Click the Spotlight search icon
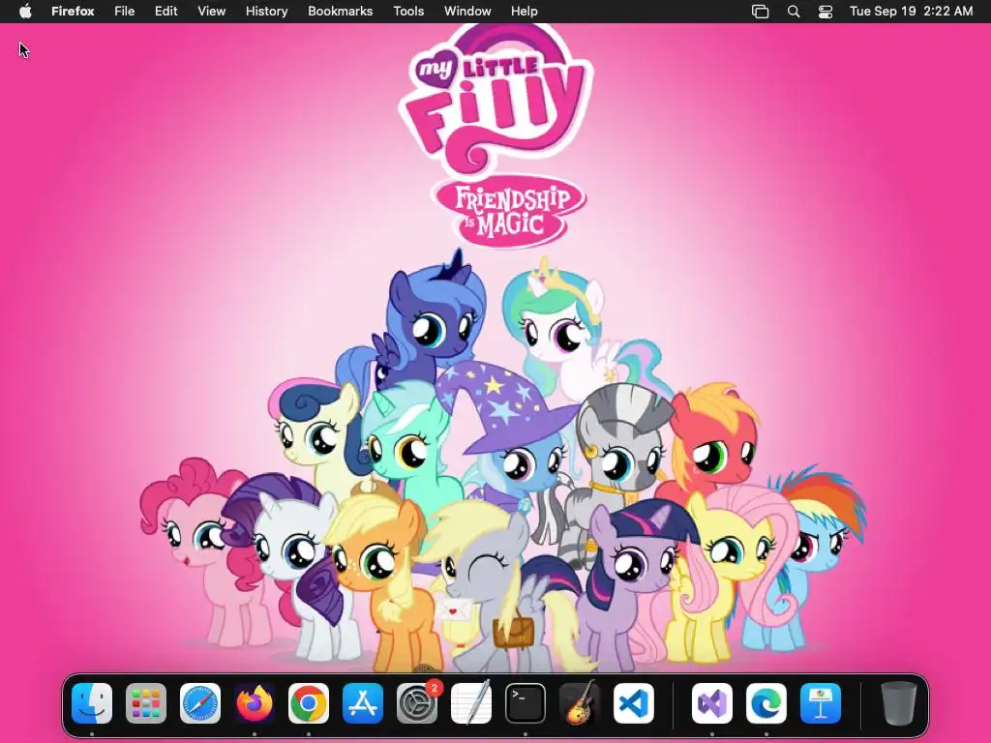The height and width of the screenshot is (743, 991). point(794,12)
